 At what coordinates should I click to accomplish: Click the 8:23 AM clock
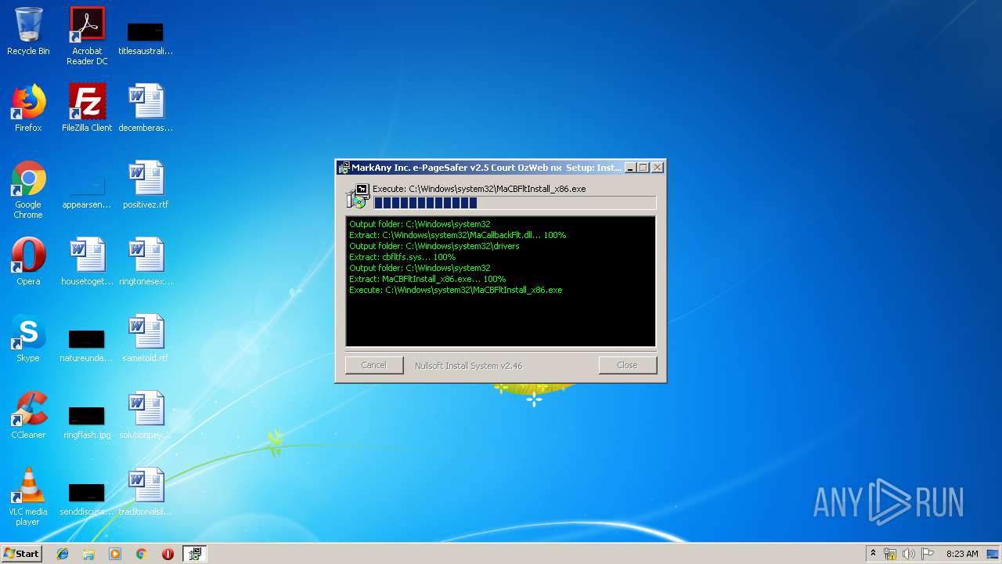pyautogui.click(x=962, y=554)
